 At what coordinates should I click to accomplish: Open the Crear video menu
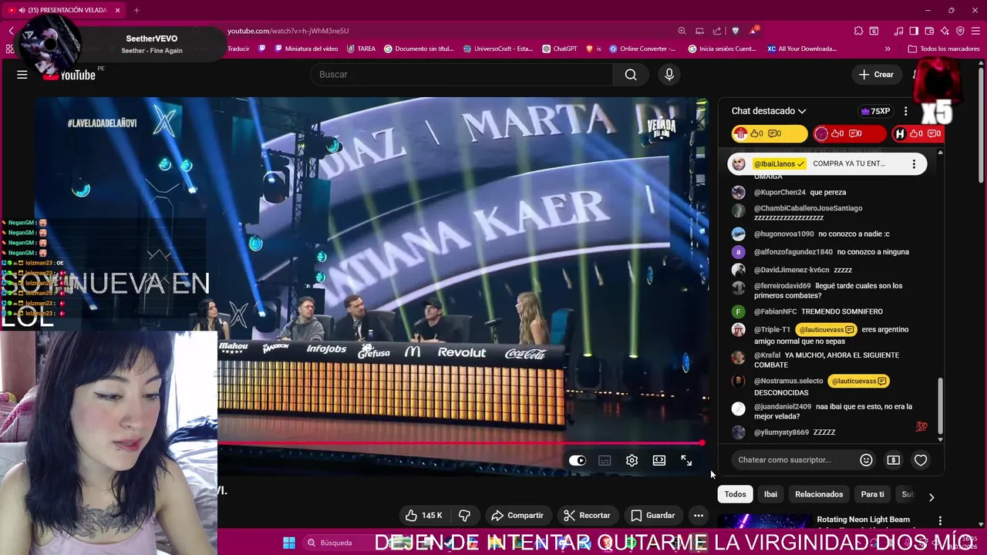tap(876, 75)
